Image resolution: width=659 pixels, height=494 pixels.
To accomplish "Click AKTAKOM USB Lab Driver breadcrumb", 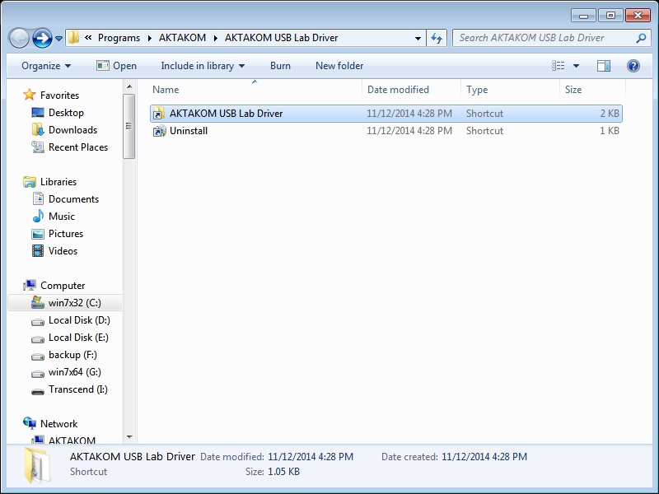I will click(281, 38).
